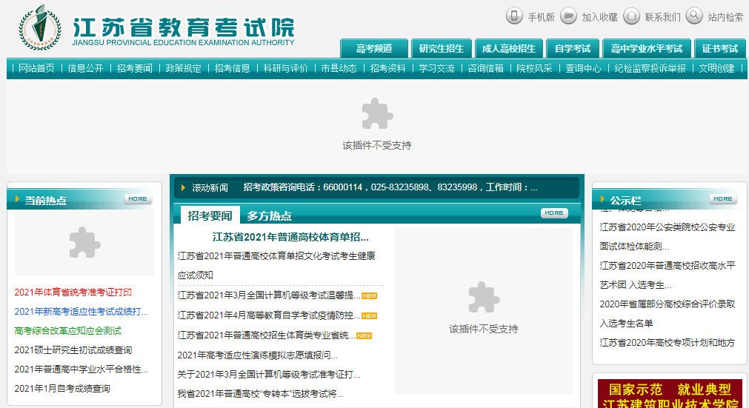Click the plugin placeholder beside news list
The image size is (749, 408).
point(484,310)
